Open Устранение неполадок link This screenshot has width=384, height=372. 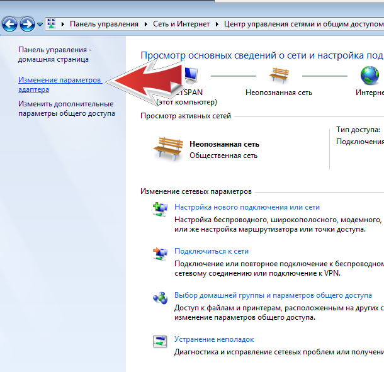pos(214,339)
